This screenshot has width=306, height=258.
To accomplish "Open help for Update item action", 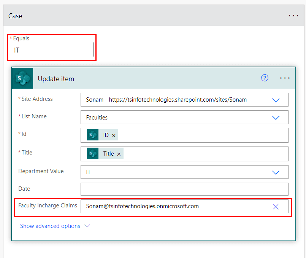I will pyautogui.click(x=265, y=78).
